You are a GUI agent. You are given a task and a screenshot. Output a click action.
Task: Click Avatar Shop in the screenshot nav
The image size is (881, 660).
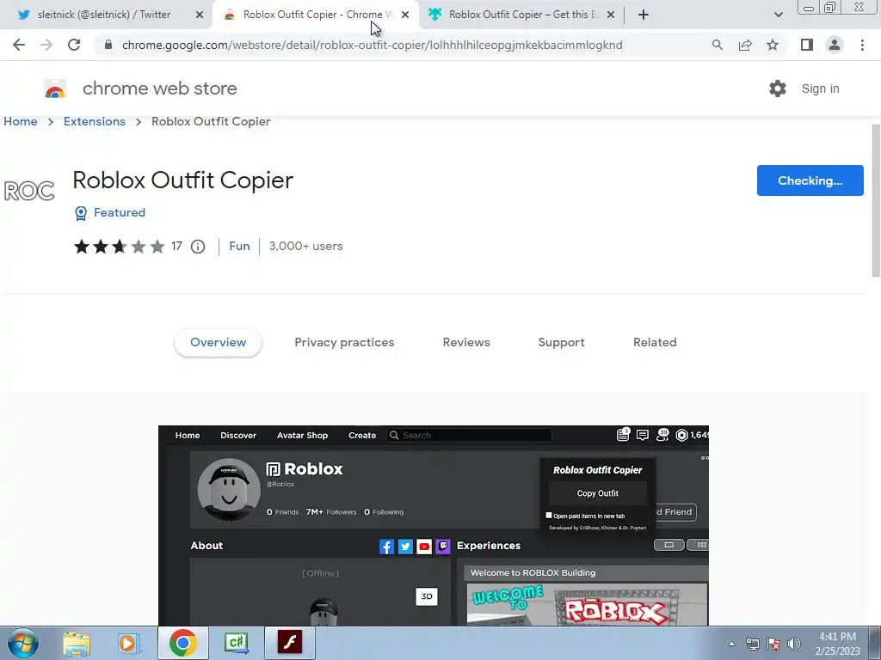click(302, 435)
